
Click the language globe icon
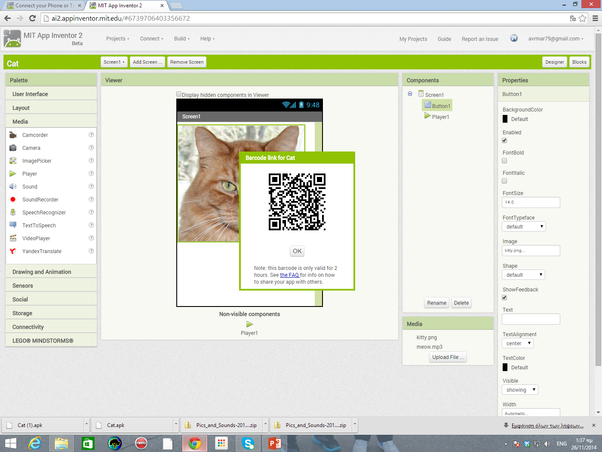click(x=514, y=38)
